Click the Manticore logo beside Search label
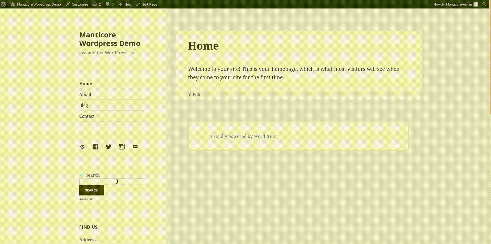The image size is (491, 244). coord(82,175)
